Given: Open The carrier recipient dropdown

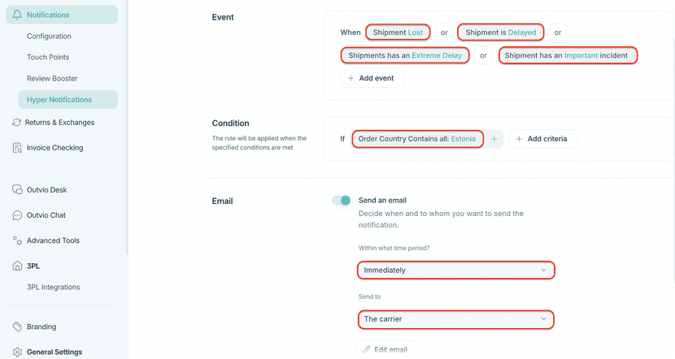Looking at the screenshot, I should (x=455, y=319).
